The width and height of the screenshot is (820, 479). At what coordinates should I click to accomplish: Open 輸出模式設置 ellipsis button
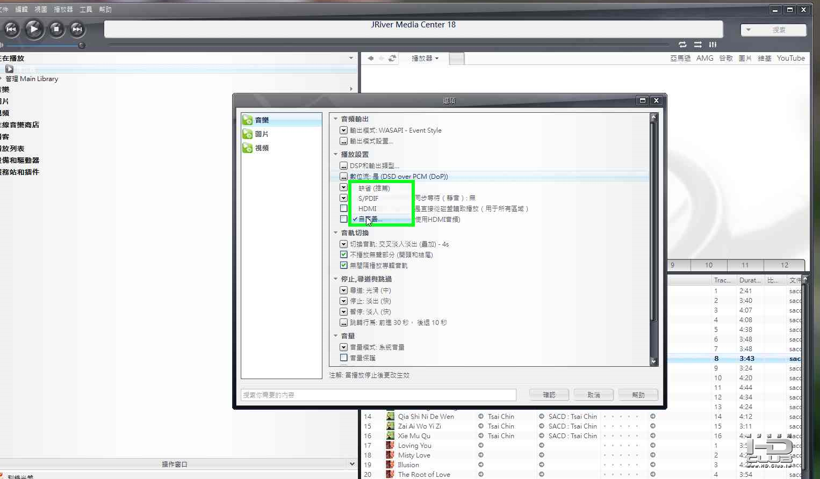[x=343, y=141]
